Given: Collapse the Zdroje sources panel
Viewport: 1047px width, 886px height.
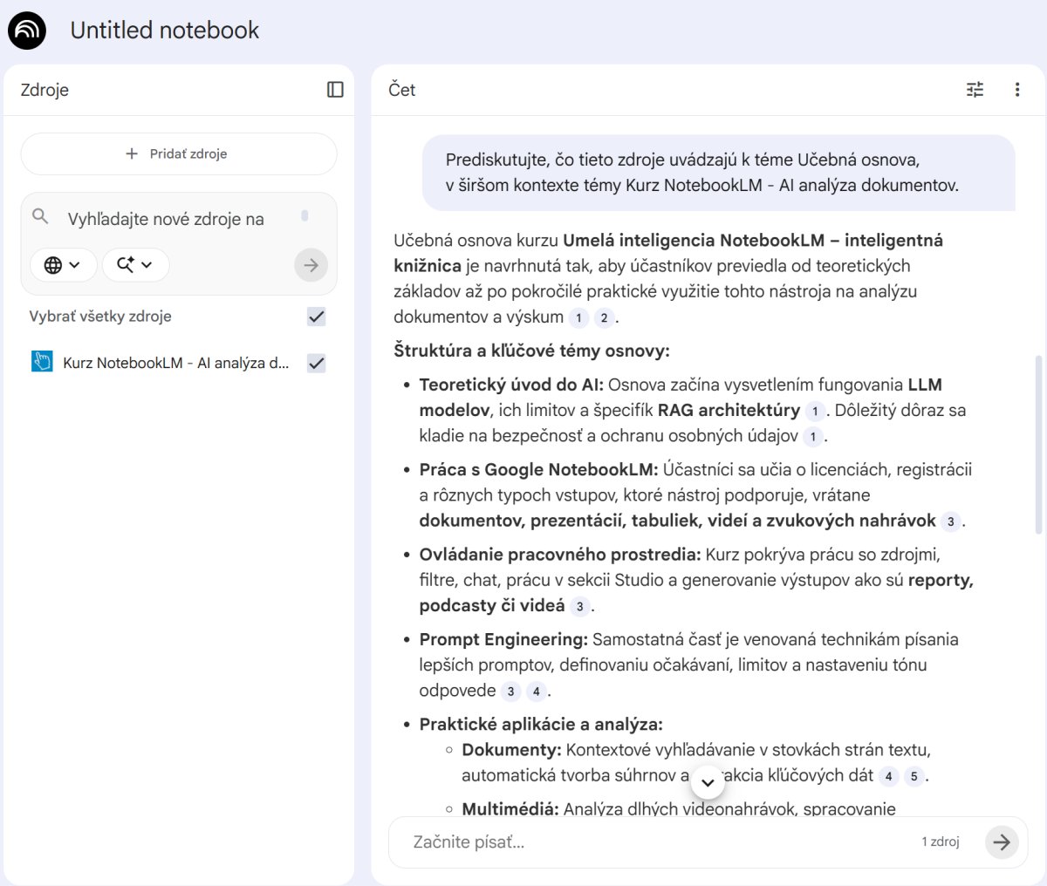Looking at the screenshot, I should [335, 90].
